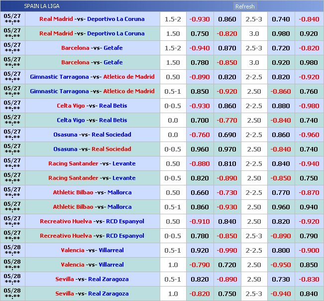Choose Getafe in the 1.50 handicap row
This screenshot has width=324, height=301.
pyautogui.click(x=113, y=62)
